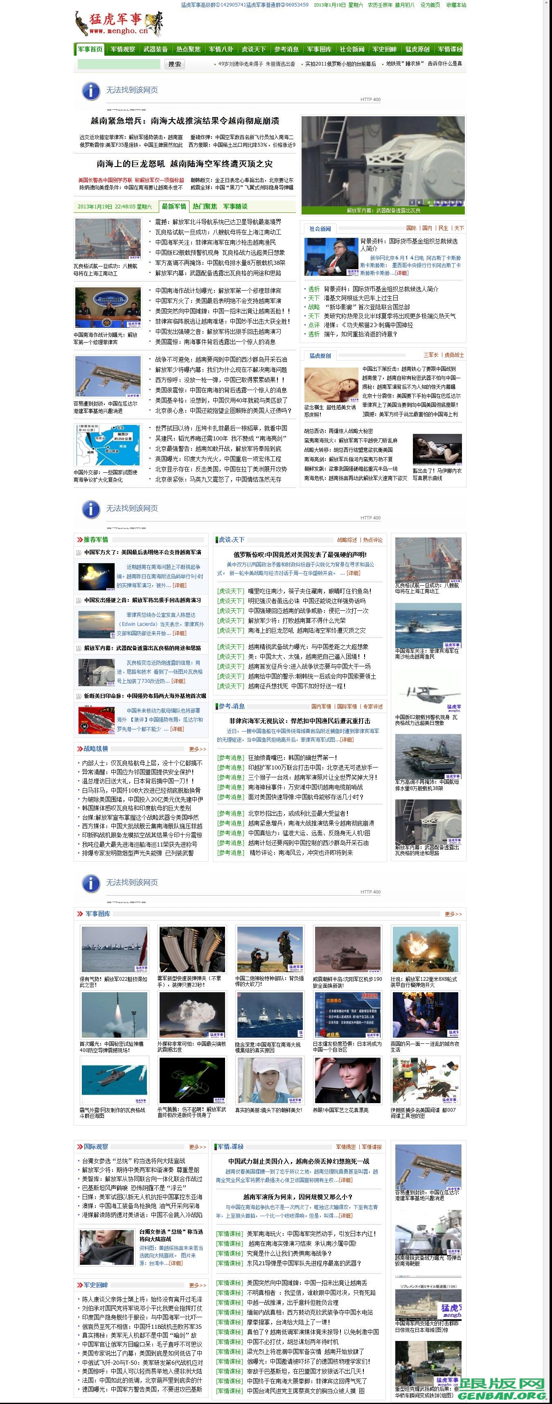Open the 军事首页 navigation tab
This screenshot has width=552, height=1404.
tap(90, 49)
